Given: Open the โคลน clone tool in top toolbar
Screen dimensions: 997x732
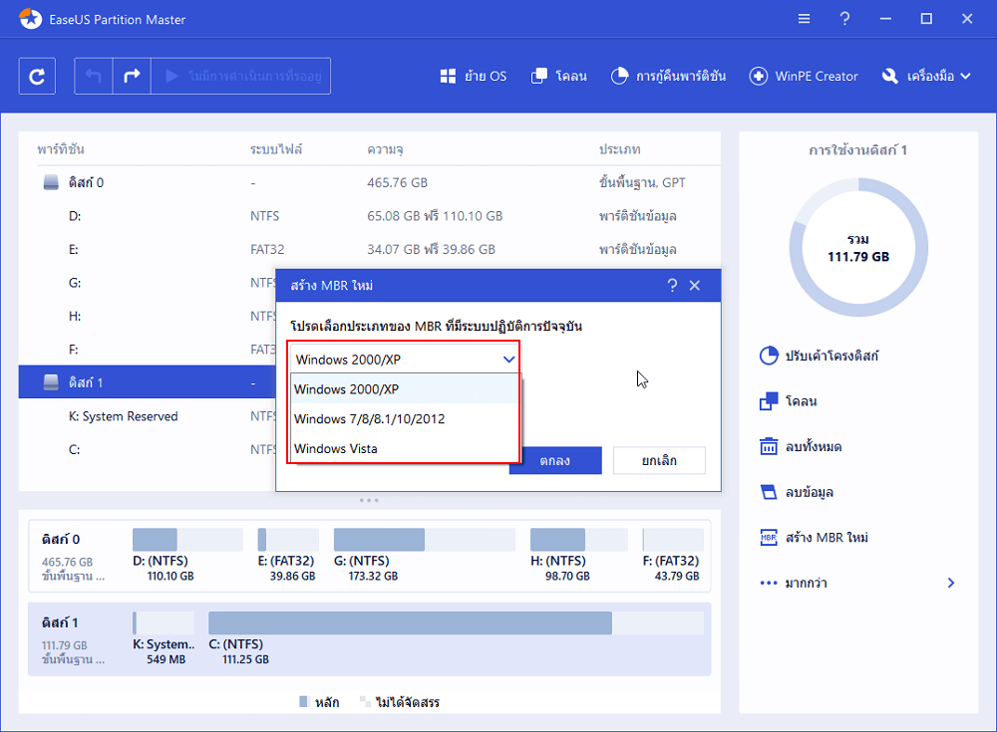Looking at the screenshot, I should click(x=558, y=77).
